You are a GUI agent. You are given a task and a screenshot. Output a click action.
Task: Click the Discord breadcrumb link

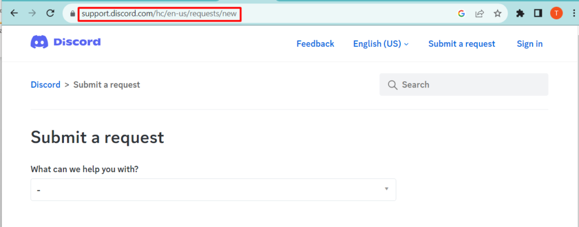45,85
